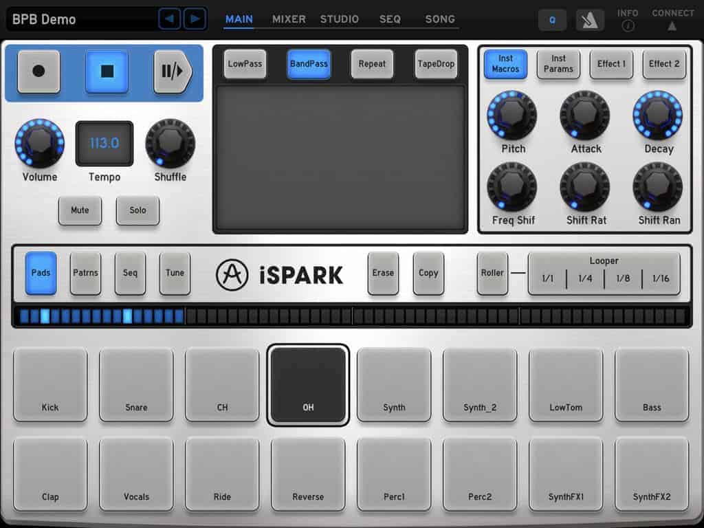Click the Volume knob
704x528 pixels.
[x=39, y=142]
